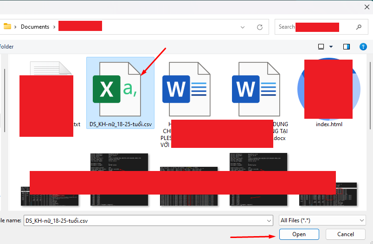Image resolution: width=373 pixels, height=244 pixels.
Task: Open help with the question mark icon
Action: click(x=363, y=47)
